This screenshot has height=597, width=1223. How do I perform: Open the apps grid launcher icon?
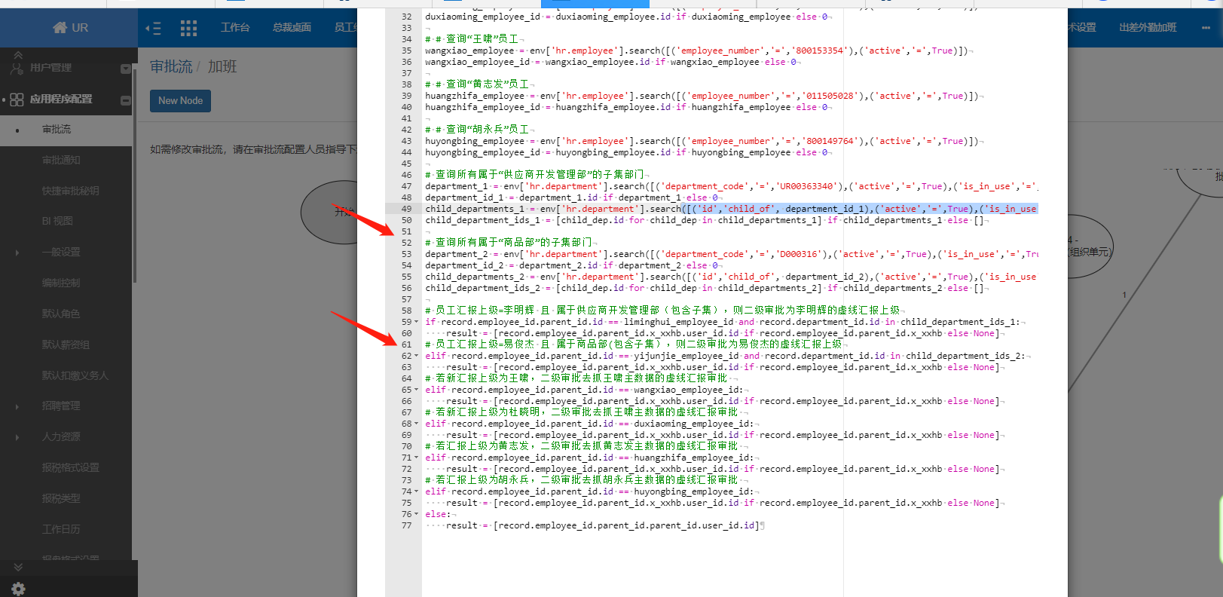point(188,29)
